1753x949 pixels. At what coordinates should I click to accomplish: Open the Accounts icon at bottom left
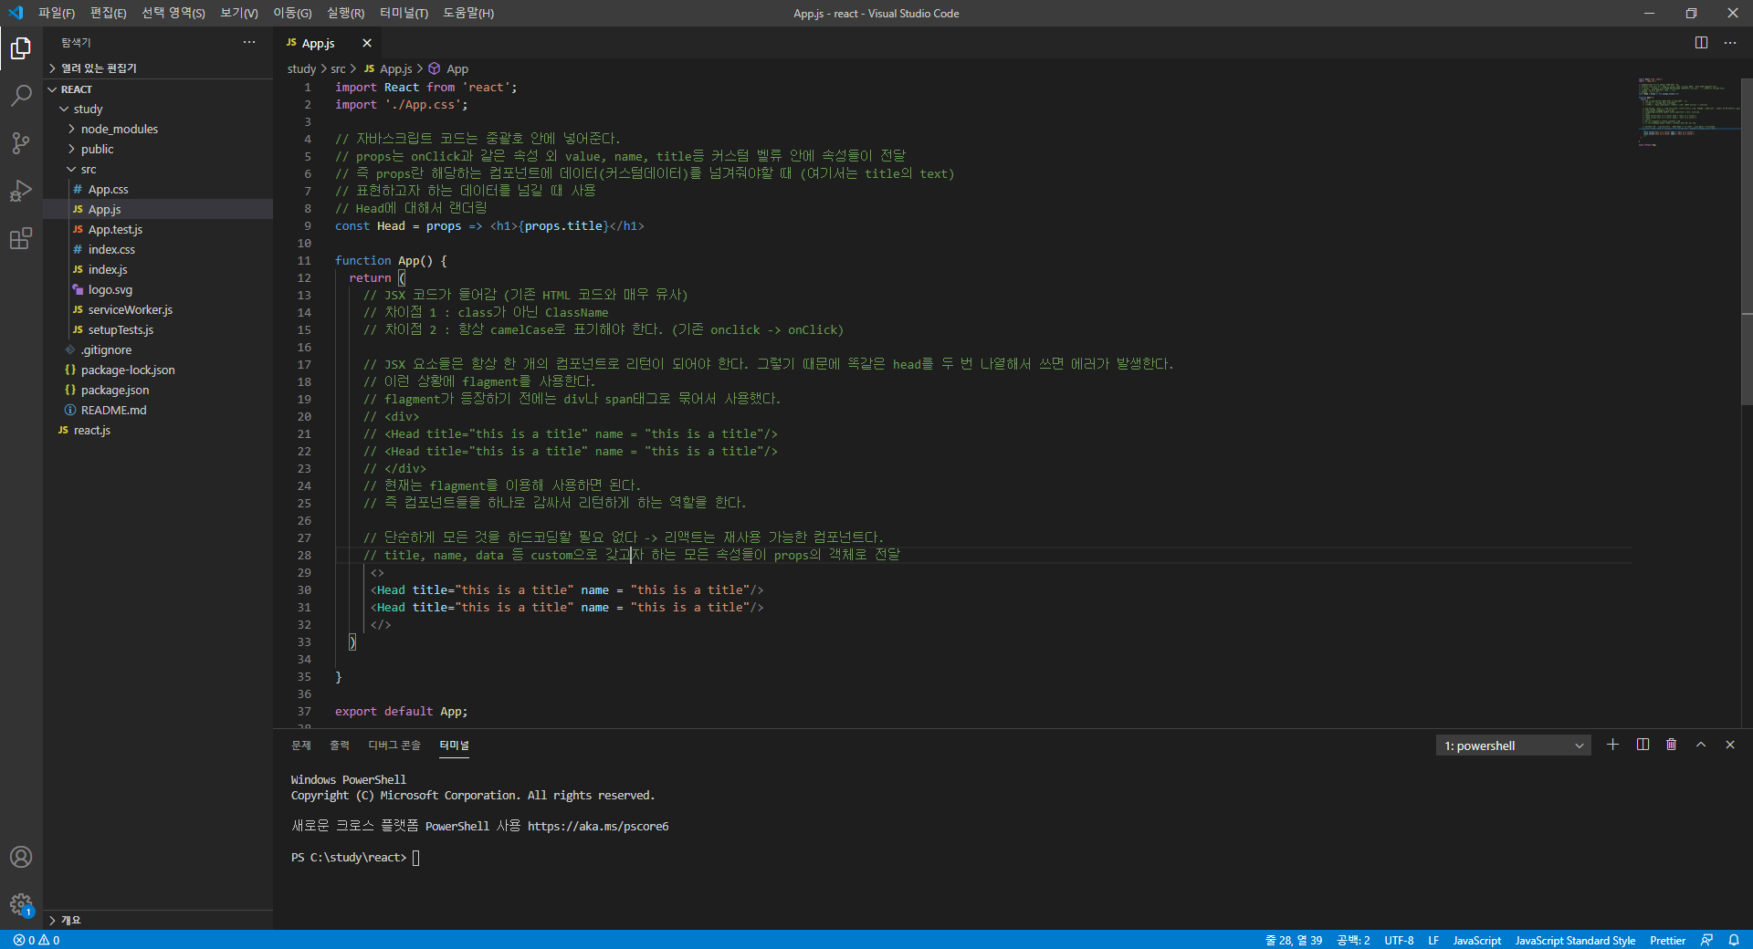tap(20, 857)
